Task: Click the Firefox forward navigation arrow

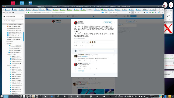Action: [7, 13]
